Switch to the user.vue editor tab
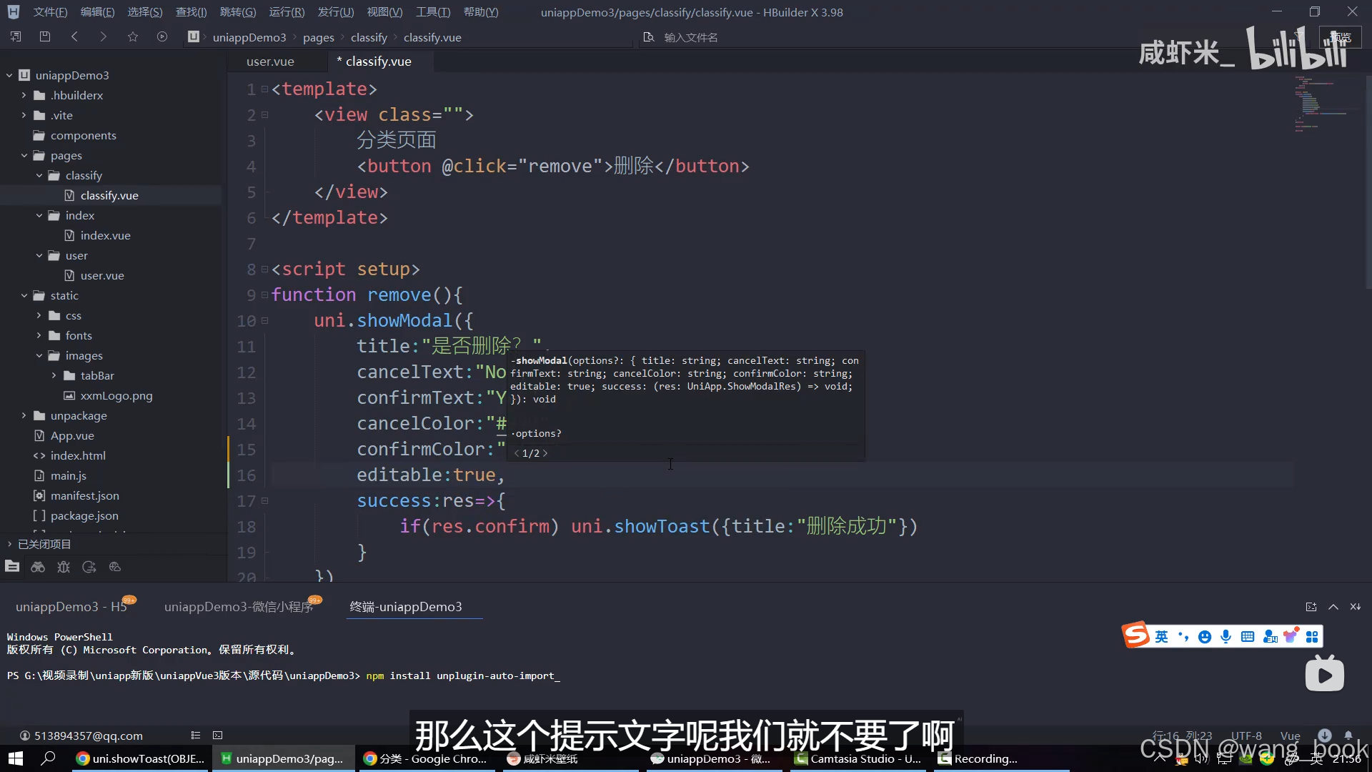The width and height of the screenshot is (1372, 772). (x=270, y=61)
